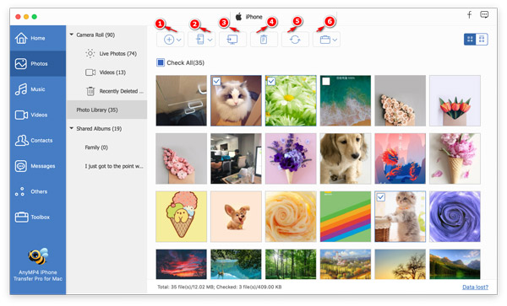Click the toolbox briefcase toolbar icon
The width and height of the screenshot is (507, 306).
[x=325, y=40]
